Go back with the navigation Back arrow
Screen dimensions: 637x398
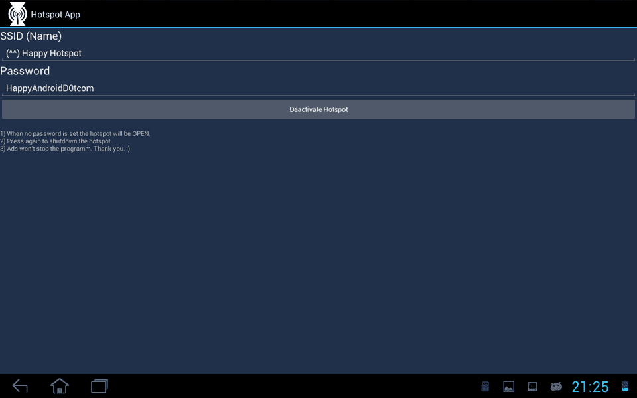[x=20, y=386]
